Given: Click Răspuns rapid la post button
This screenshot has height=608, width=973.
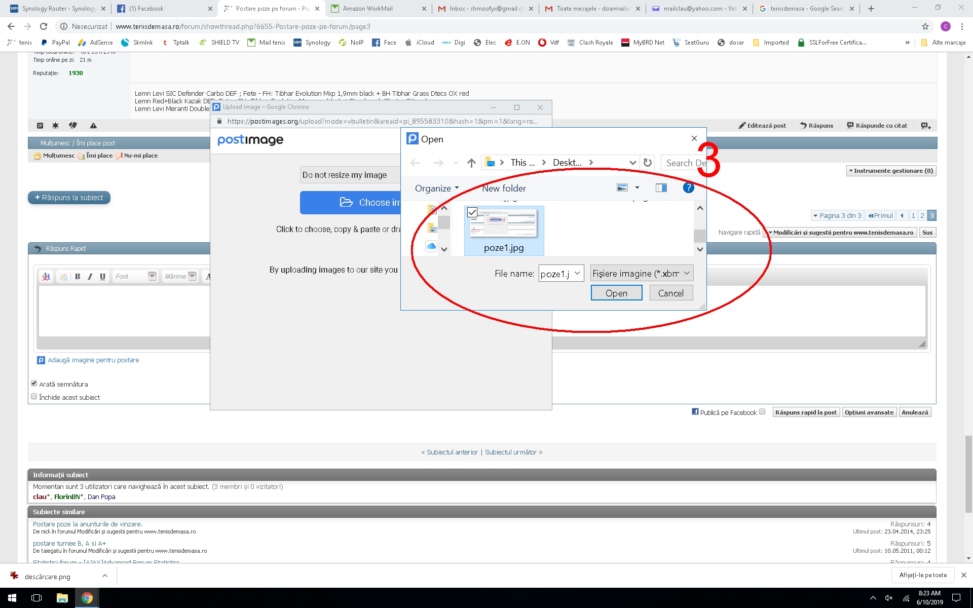Looking at the screenshot, I should point(806,412).
